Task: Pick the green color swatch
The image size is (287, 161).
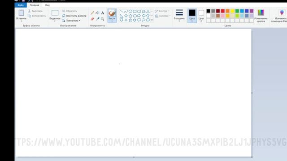Action: pyautogui.click(x=237, y=11)
